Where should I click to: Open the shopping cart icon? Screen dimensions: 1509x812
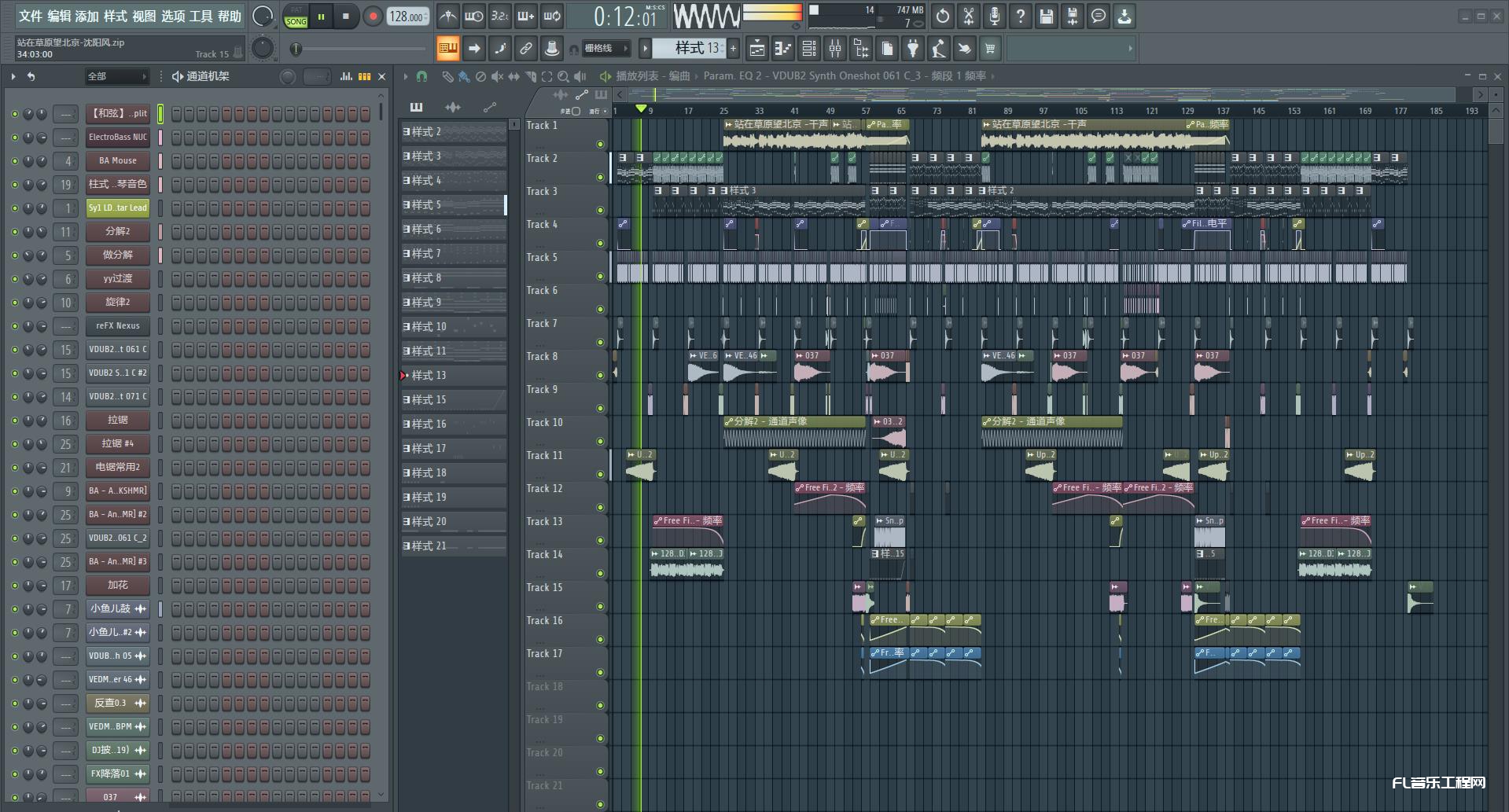coord(991,49)
